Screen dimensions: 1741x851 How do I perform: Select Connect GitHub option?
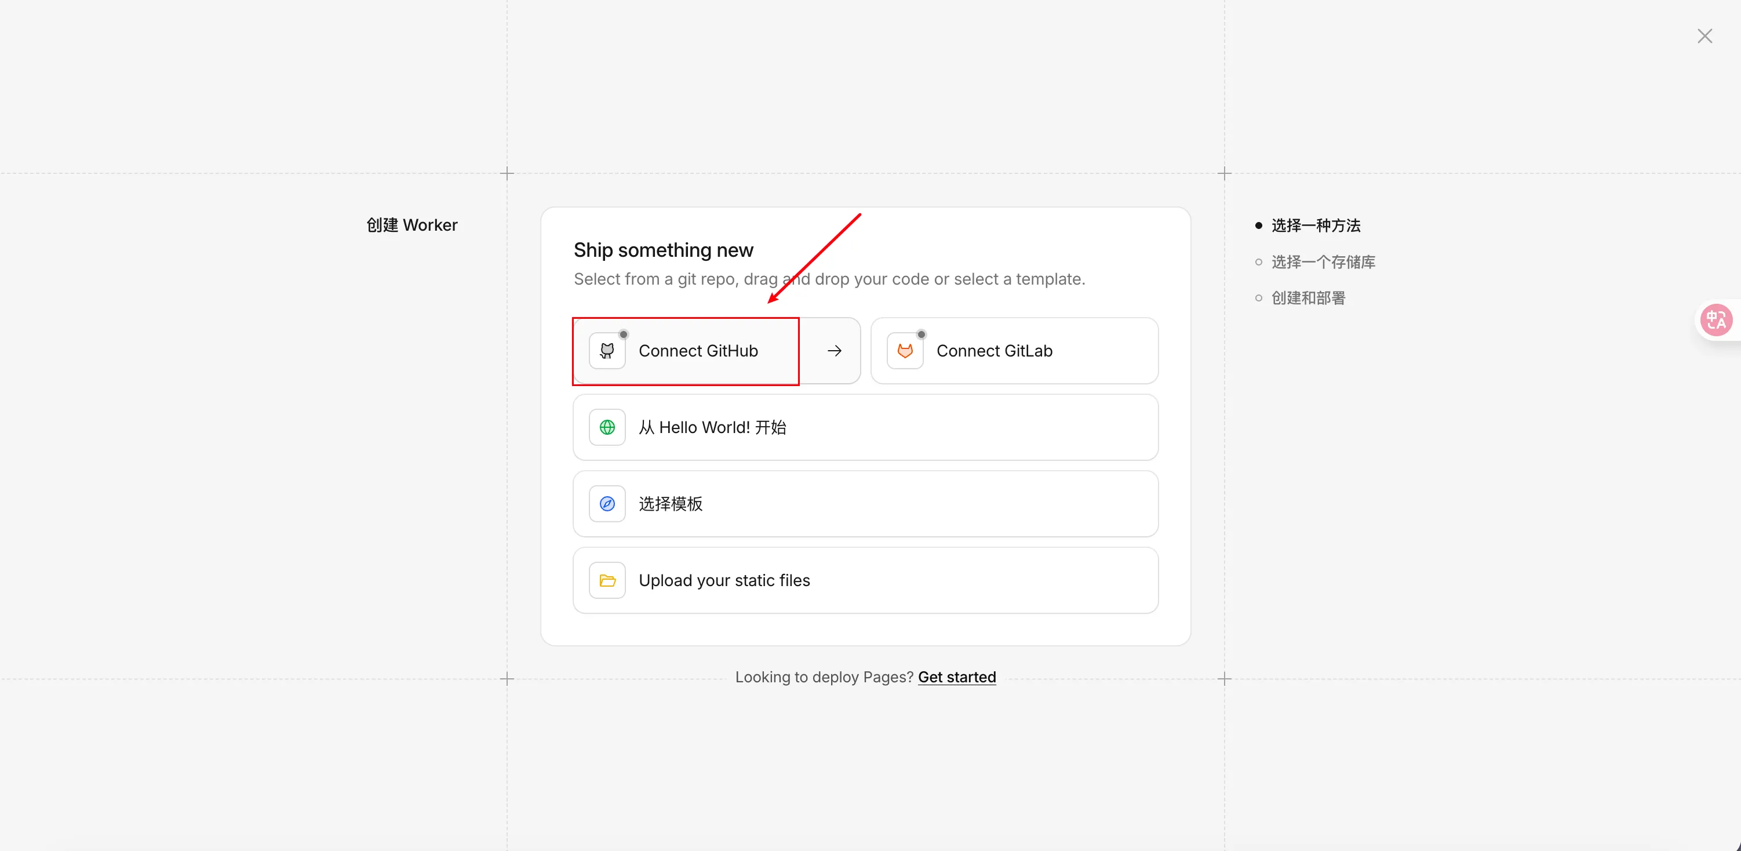pos(697,351)
